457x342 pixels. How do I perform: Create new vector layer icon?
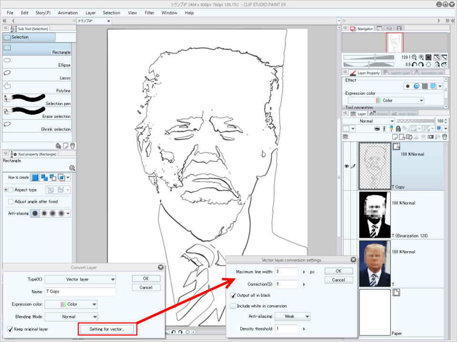tap(402, 137)
